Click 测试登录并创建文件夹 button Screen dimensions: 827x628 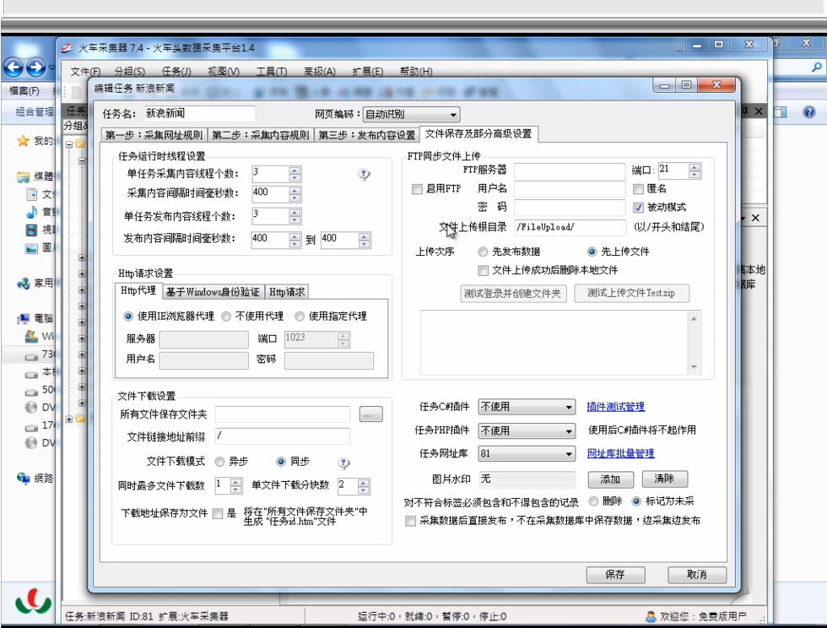513,294
